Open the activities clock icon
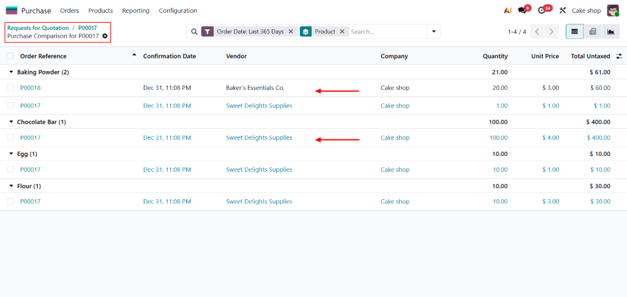Viewport: 627px width, 297px height. (541, 10)
